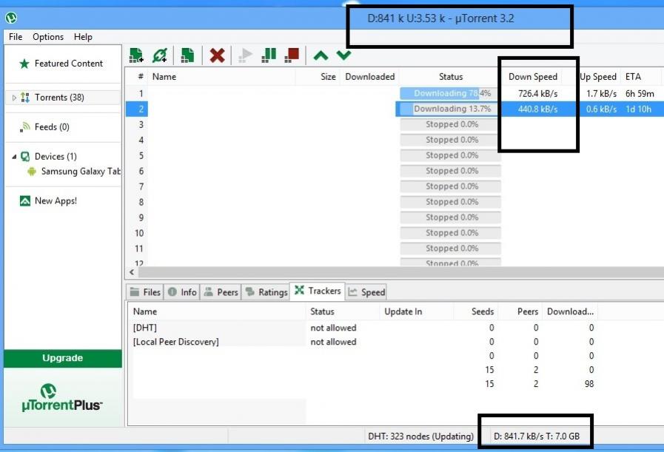Sort by Down Speed column header
664x452 pixels.
pyautogui.click(x=533, y=77)
